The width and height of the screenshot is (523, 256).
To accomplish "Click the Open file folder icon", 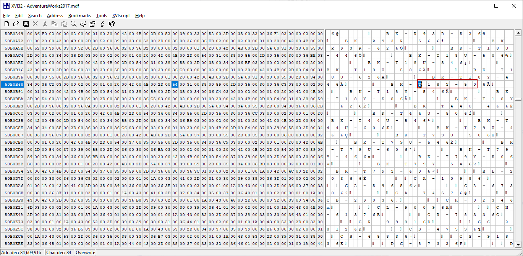I will coord(16,24).
